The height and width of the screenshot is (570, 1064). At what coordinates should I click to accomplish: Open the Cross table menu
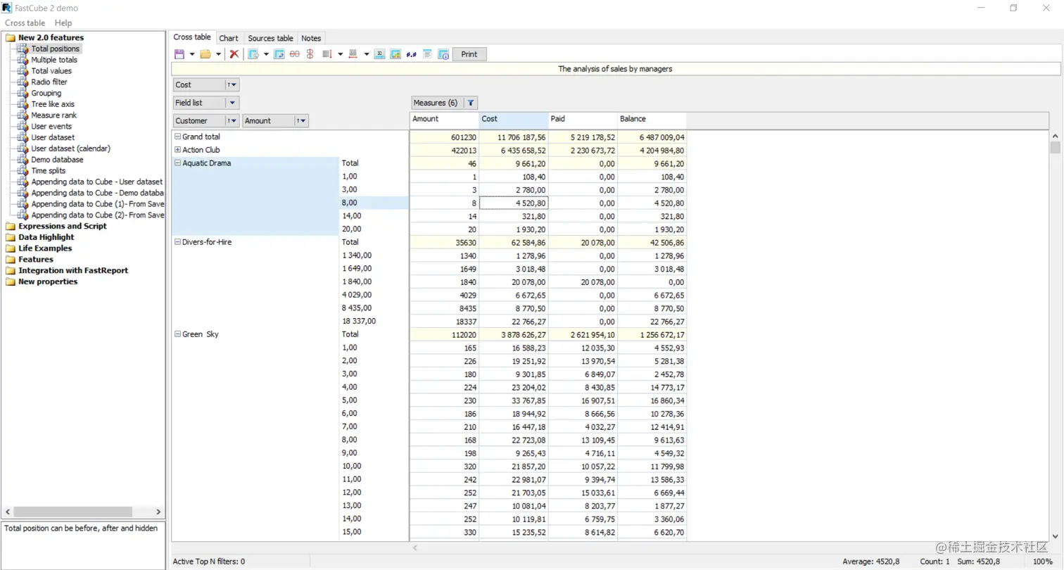pyautogui.click(x=25, y=23)
